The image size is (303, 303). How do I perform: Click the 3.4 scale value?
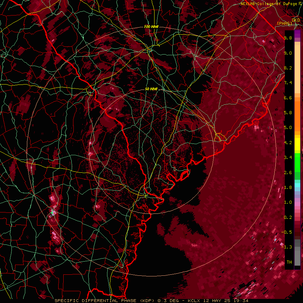[x=288, y=158]
